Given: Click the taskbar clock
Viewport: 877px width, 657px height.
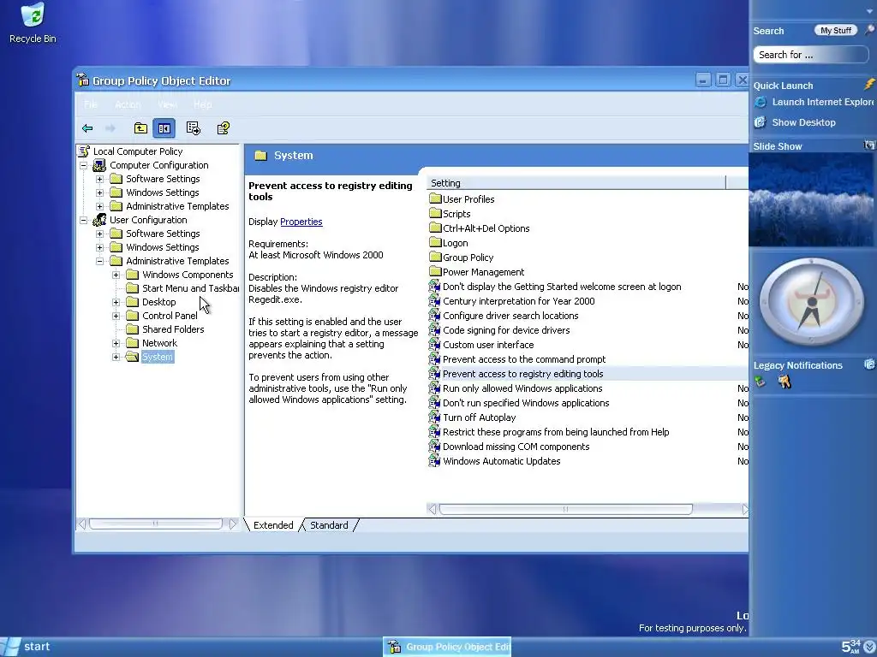Looking at the screenshot, I should tap(850, 647).
